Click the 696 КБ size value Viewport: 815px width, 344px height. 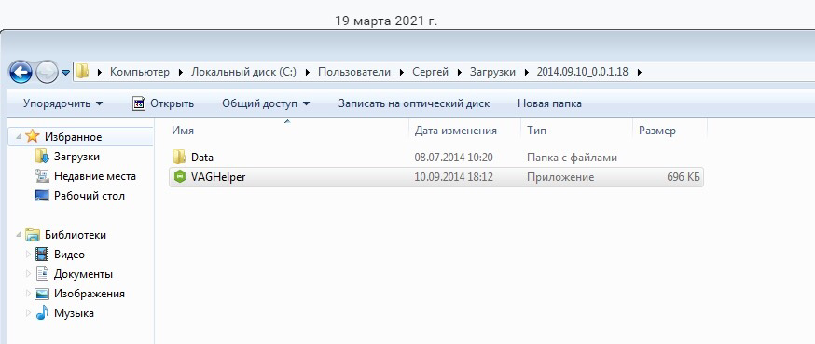684,177
